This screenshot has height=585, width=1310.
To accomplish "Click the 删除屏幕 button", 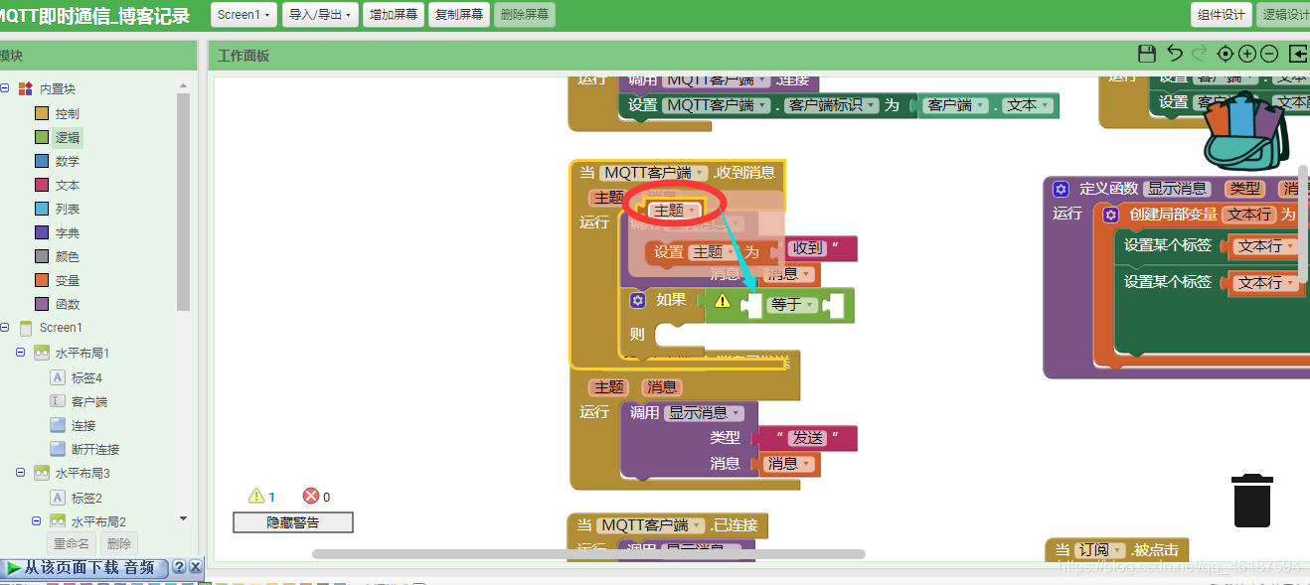I will tap(525, 15).
